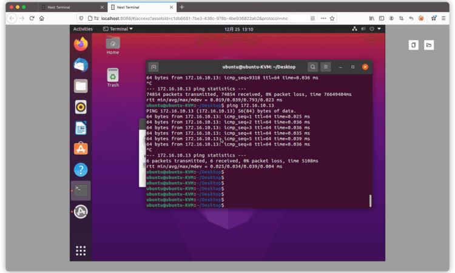Open Ubuntu Software store in dock
The width and height of the screenshot is (455, 273).
click(81, 149)
